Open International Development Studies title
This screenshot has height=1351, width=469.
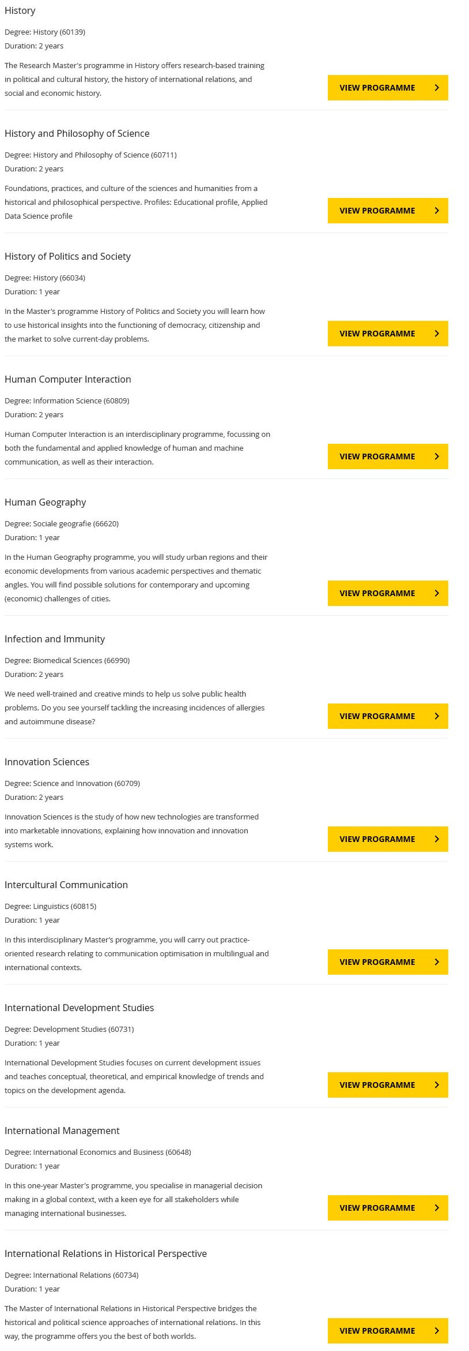(80, 1008)
